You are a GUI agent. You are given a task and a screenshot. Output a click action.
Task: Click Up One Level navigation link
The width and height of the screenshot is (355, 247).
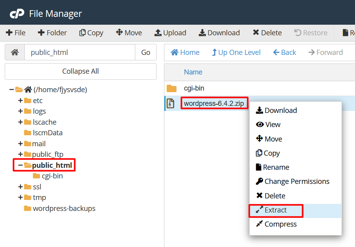(x=236, y=53)
